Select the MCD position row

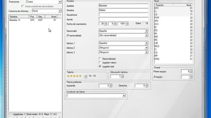click(x=173, y=46)
